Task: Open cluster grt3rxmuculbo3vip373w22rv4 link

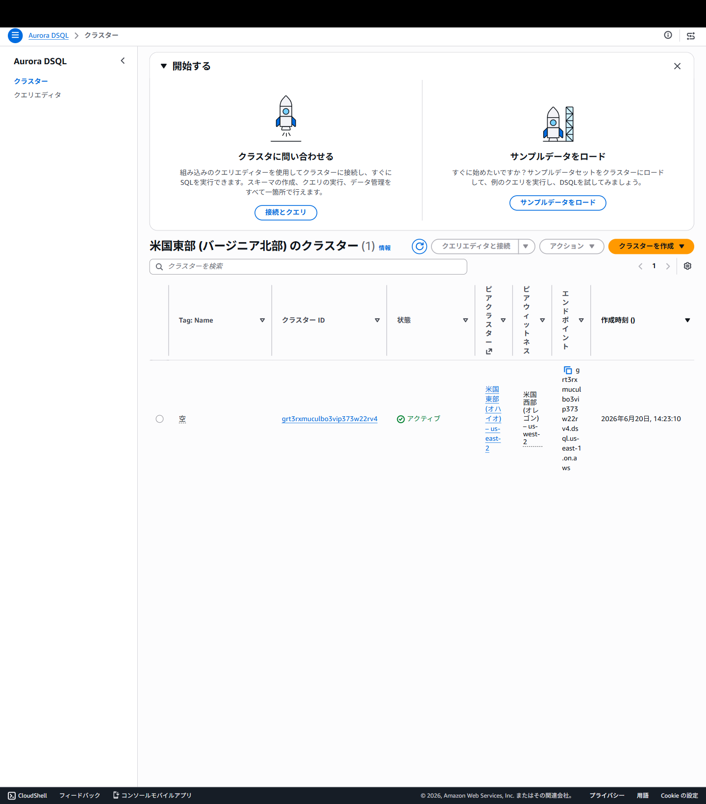Action: pyautogui.click(x=329, y=419)
